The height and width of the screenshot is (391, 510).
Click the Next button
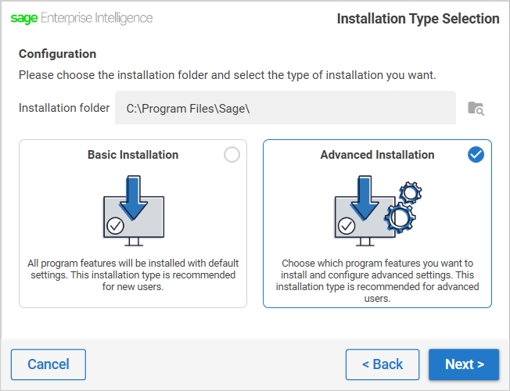pos(464,364)
